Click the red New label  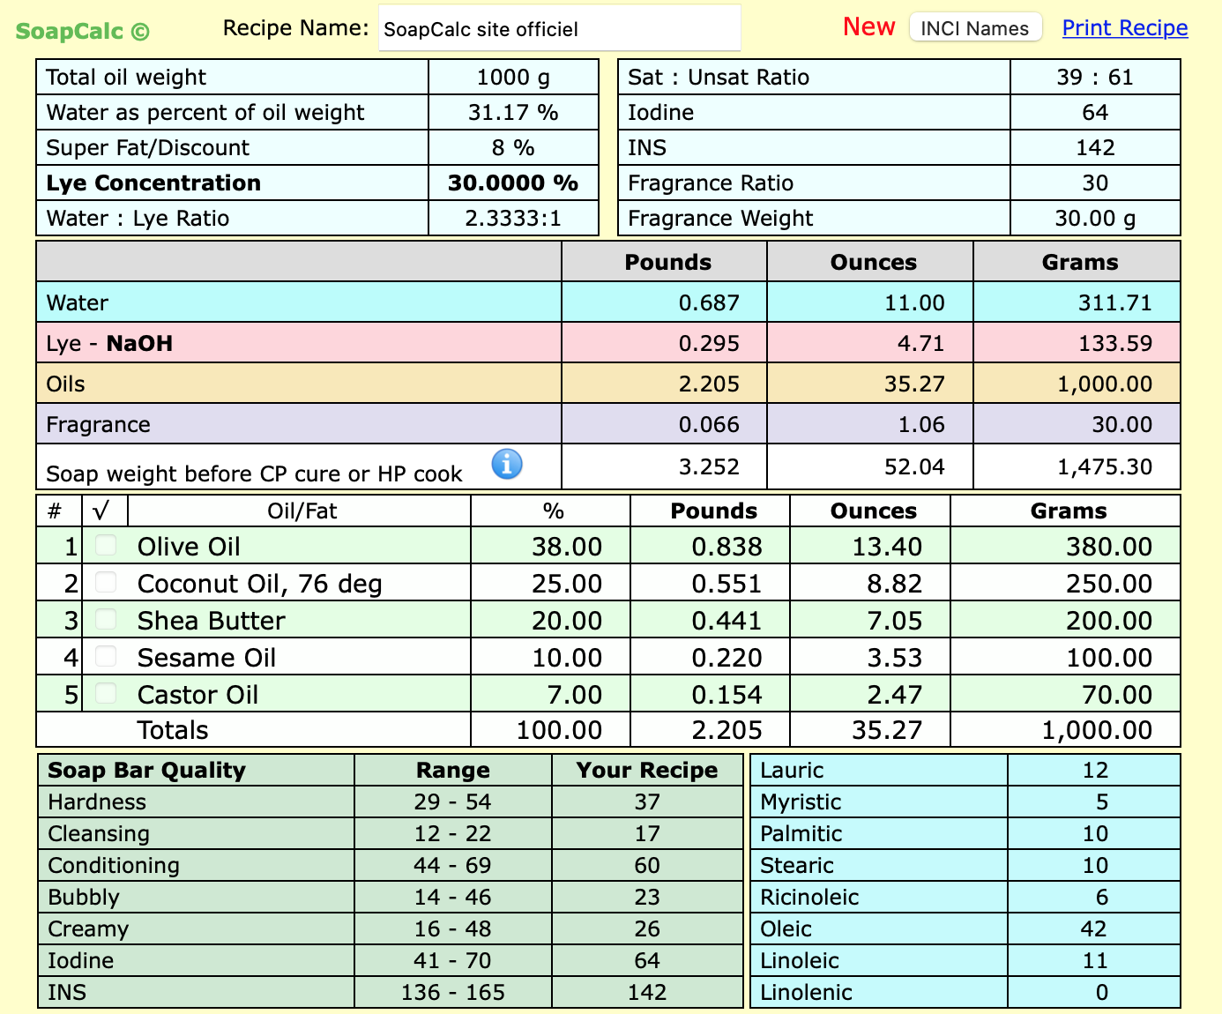868,27
